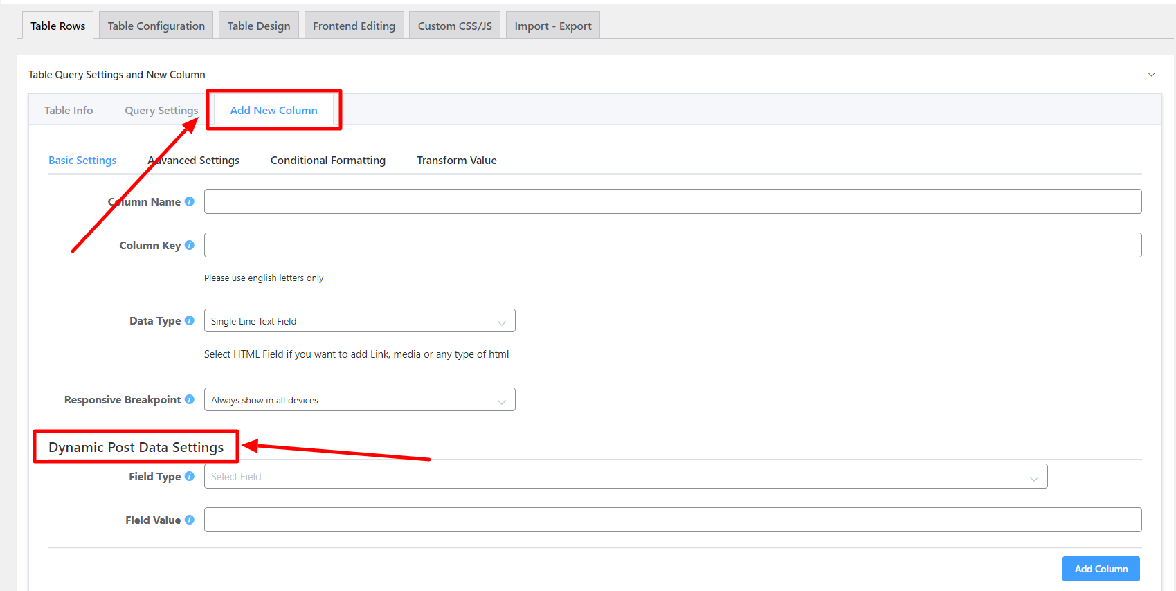Open the Data Type dropdown
Viewport: 1176px width, 591px height.
click(359, 320)
